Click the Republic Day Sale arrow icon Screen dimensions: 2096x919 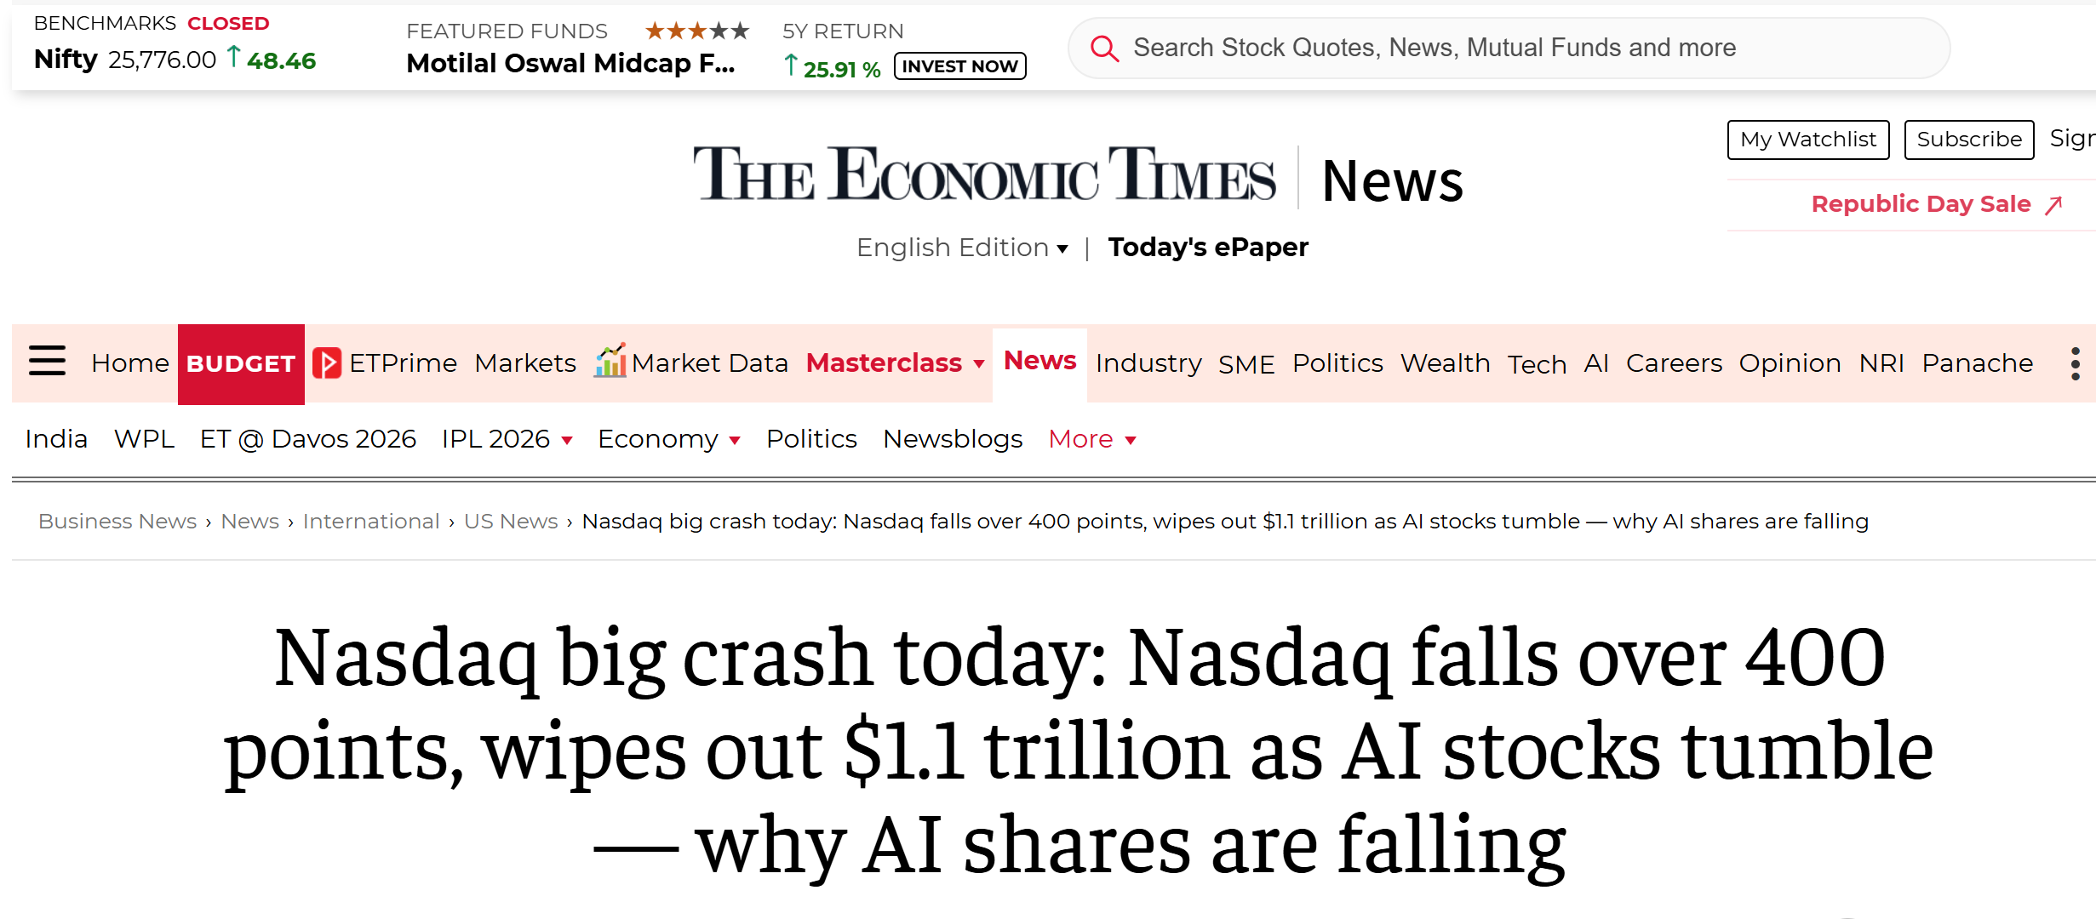(2054, 205)
